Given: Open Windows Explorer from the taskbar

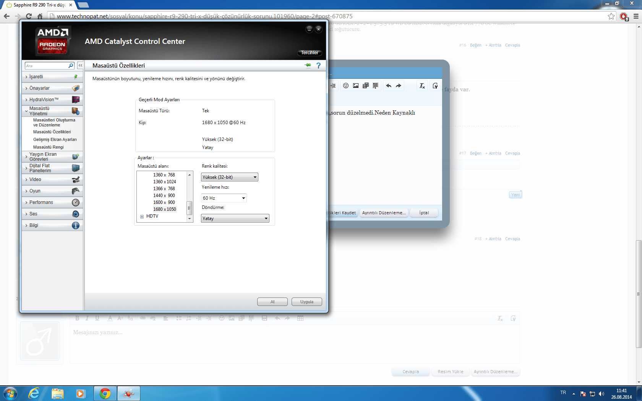Looking at the screenshot, I should [x=57, y=393].
